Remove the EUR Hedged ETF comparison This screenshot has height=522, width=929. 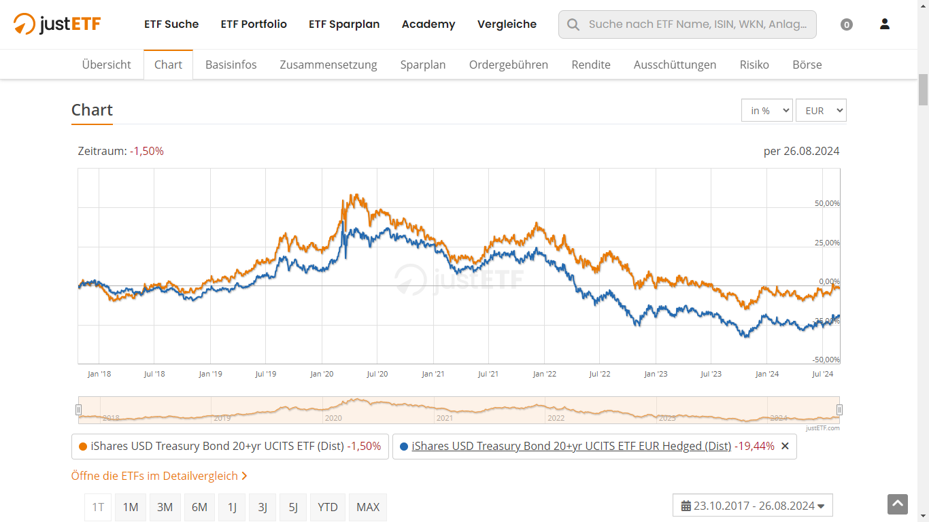point(785,447)
